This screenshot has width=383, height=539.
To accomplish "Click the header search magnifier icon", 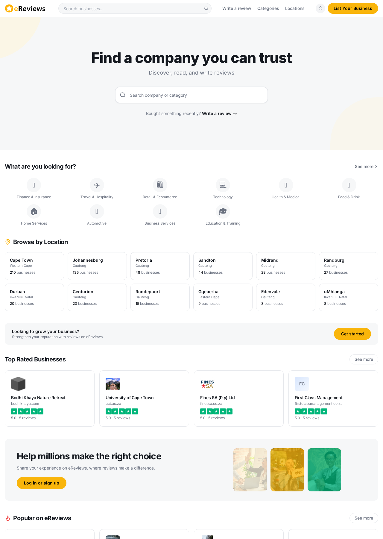I will (x=206, y=8).
